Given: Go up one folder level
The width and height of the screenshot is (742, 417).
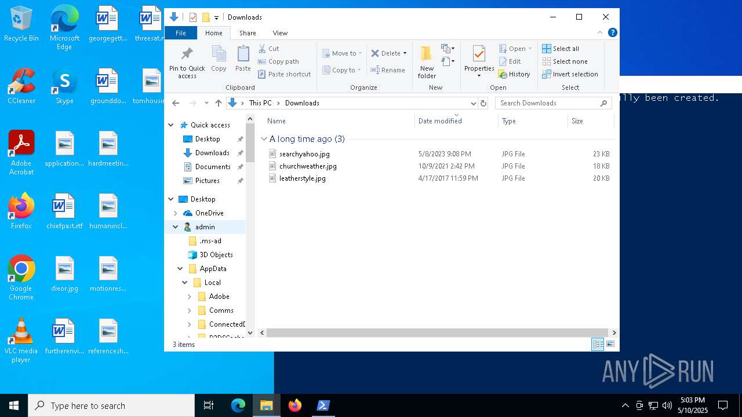Looking at the screenshot, I should pyautogui.click(x=218, y=103).
